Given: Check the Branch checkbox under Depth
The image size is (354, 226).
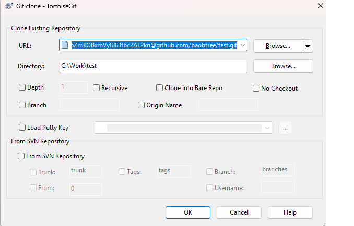Looking at the screenshot, I should click(22, 105).
